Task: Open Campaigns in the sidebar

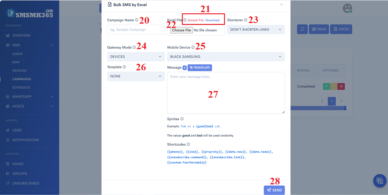Action: 22,79
